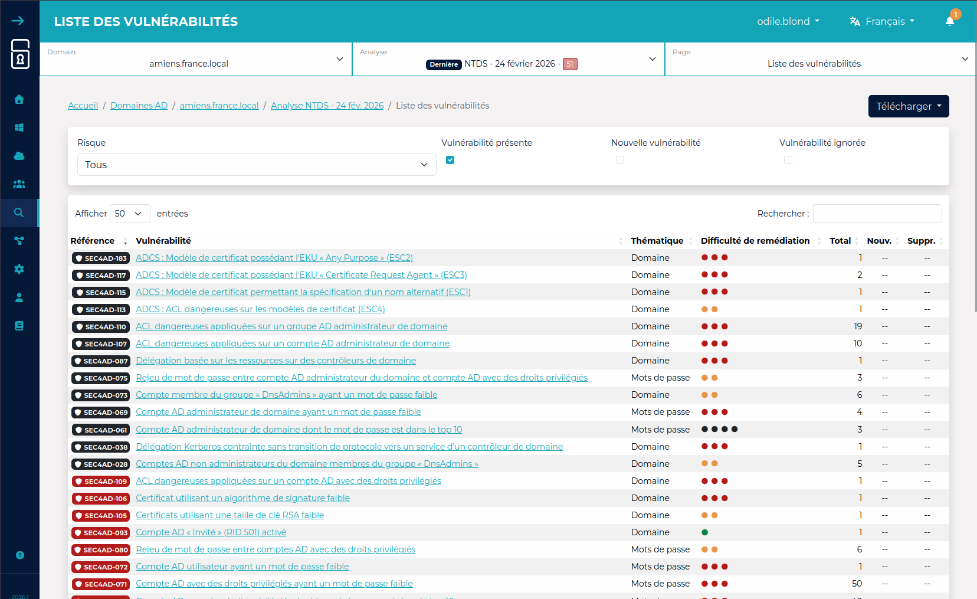Open the Français language menu
This screenshot has height=599, width=977.
(x=882, y=21)
